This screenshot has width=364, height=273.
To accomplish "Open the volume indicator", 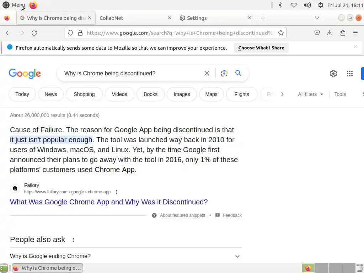I will (x=307, y=5).
